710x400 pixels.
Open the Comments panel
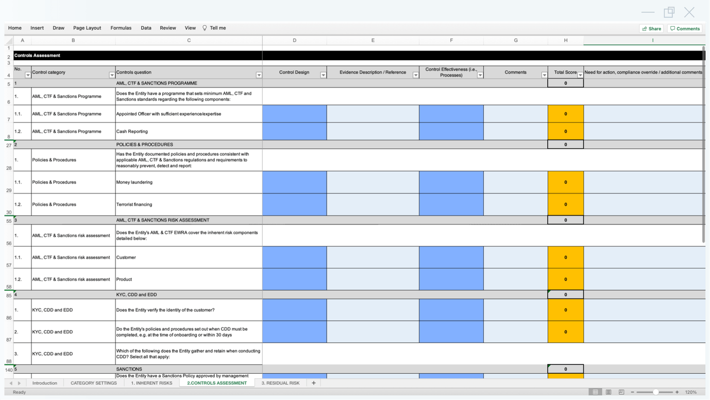(x=685, y=28)
